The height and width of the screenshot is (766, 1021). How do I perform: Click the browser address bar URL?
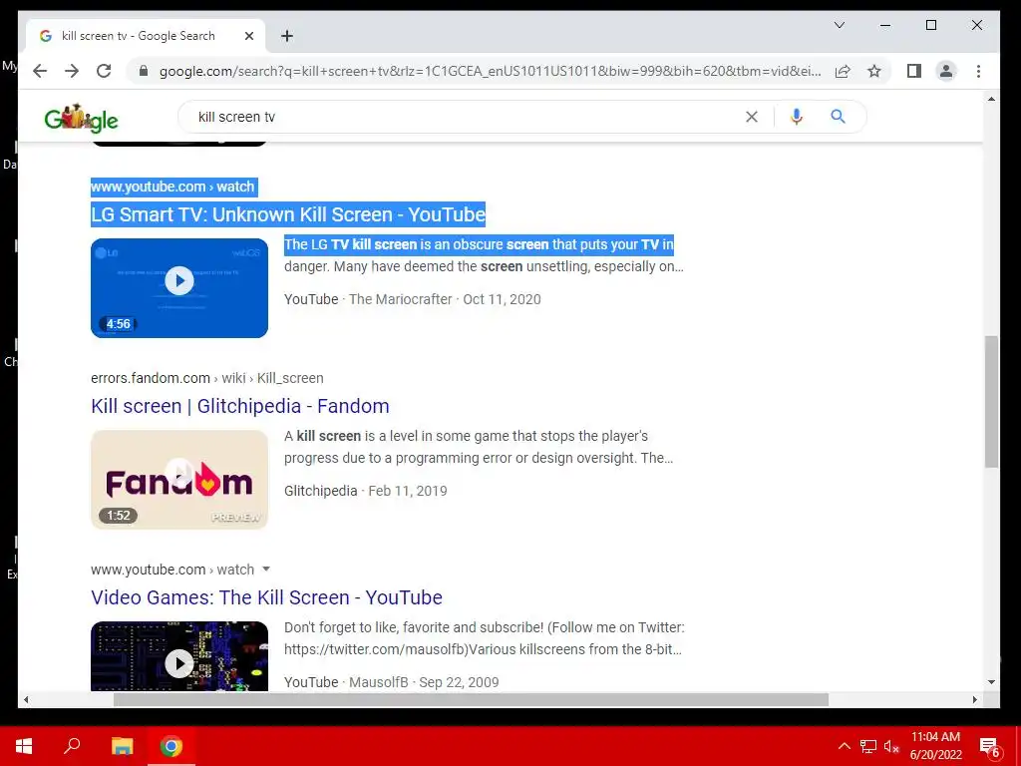pyautogui.click(x=490, y=71)
